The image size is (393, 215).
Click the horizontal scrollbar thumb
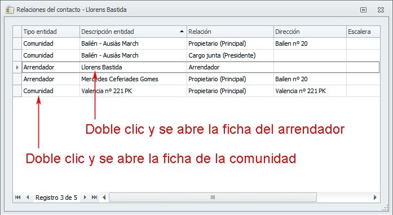(213, 198)
